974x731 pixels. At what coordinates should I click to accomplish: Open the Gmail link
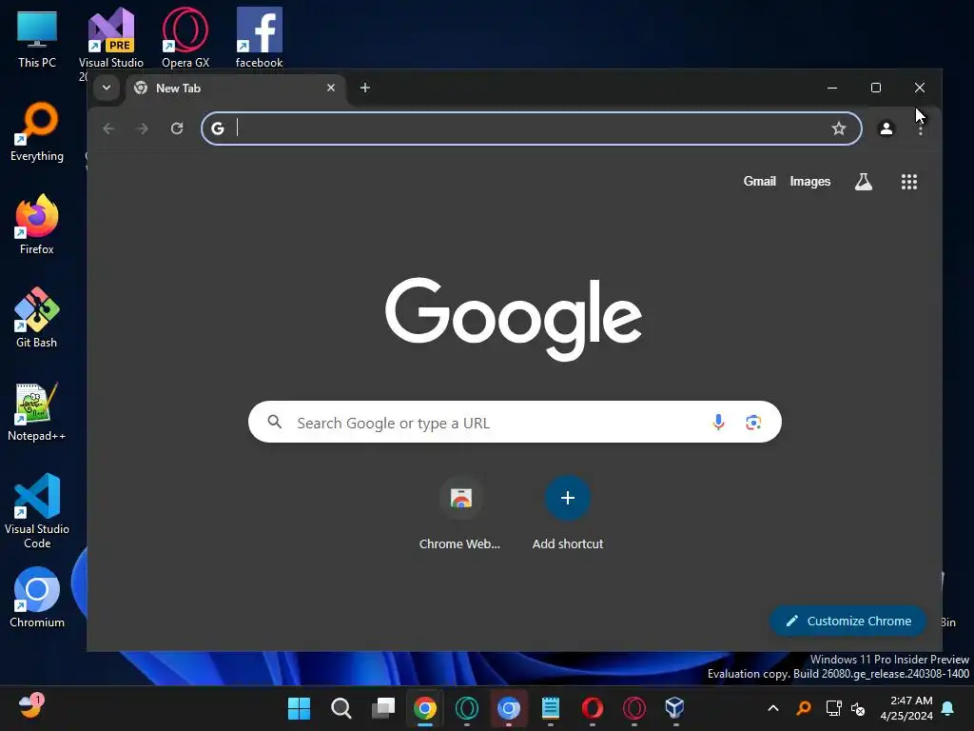[x=760, y=182]
